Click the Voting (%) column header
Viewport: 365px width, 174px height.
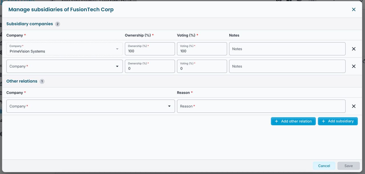(x=188, y=35)
